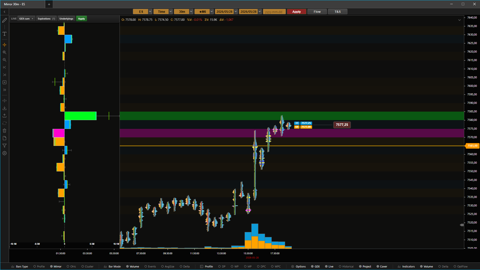Viewport: 480px width, 270px height.
Task: Jump to the first bar icon
Action: coord(5,67)
